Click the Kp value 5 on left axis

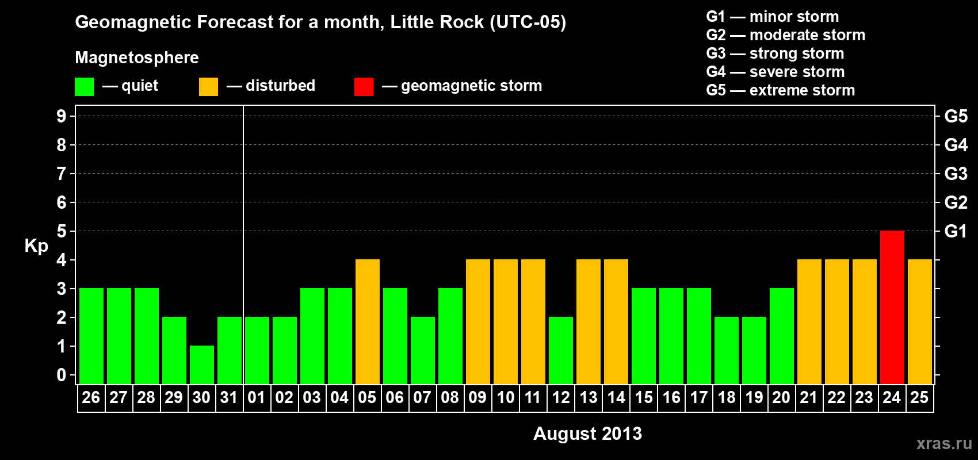[x=62, y=231]
